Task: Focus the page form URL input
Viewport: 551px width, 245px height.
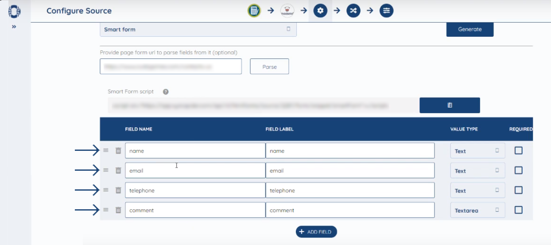Action: (171, 66)
